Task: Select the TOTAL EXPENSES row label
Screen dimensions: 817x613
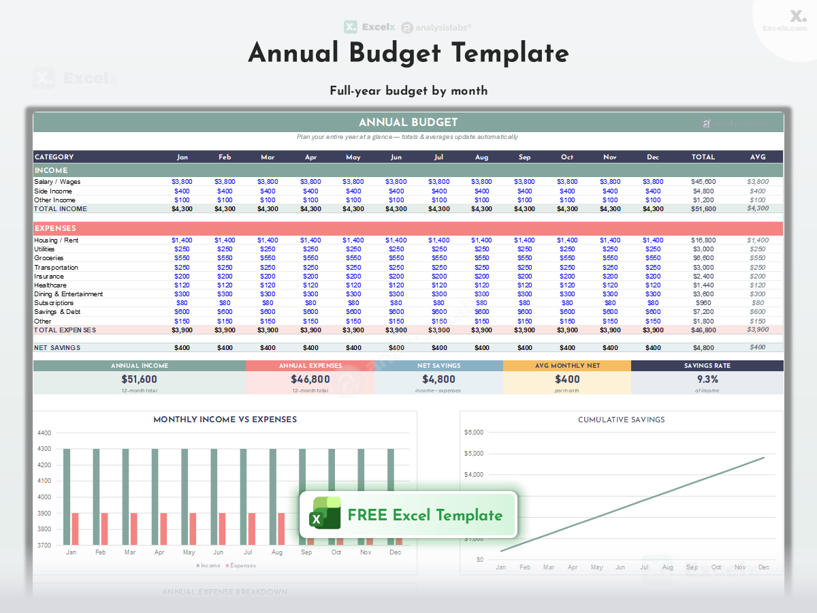Action: coord(65,330)
